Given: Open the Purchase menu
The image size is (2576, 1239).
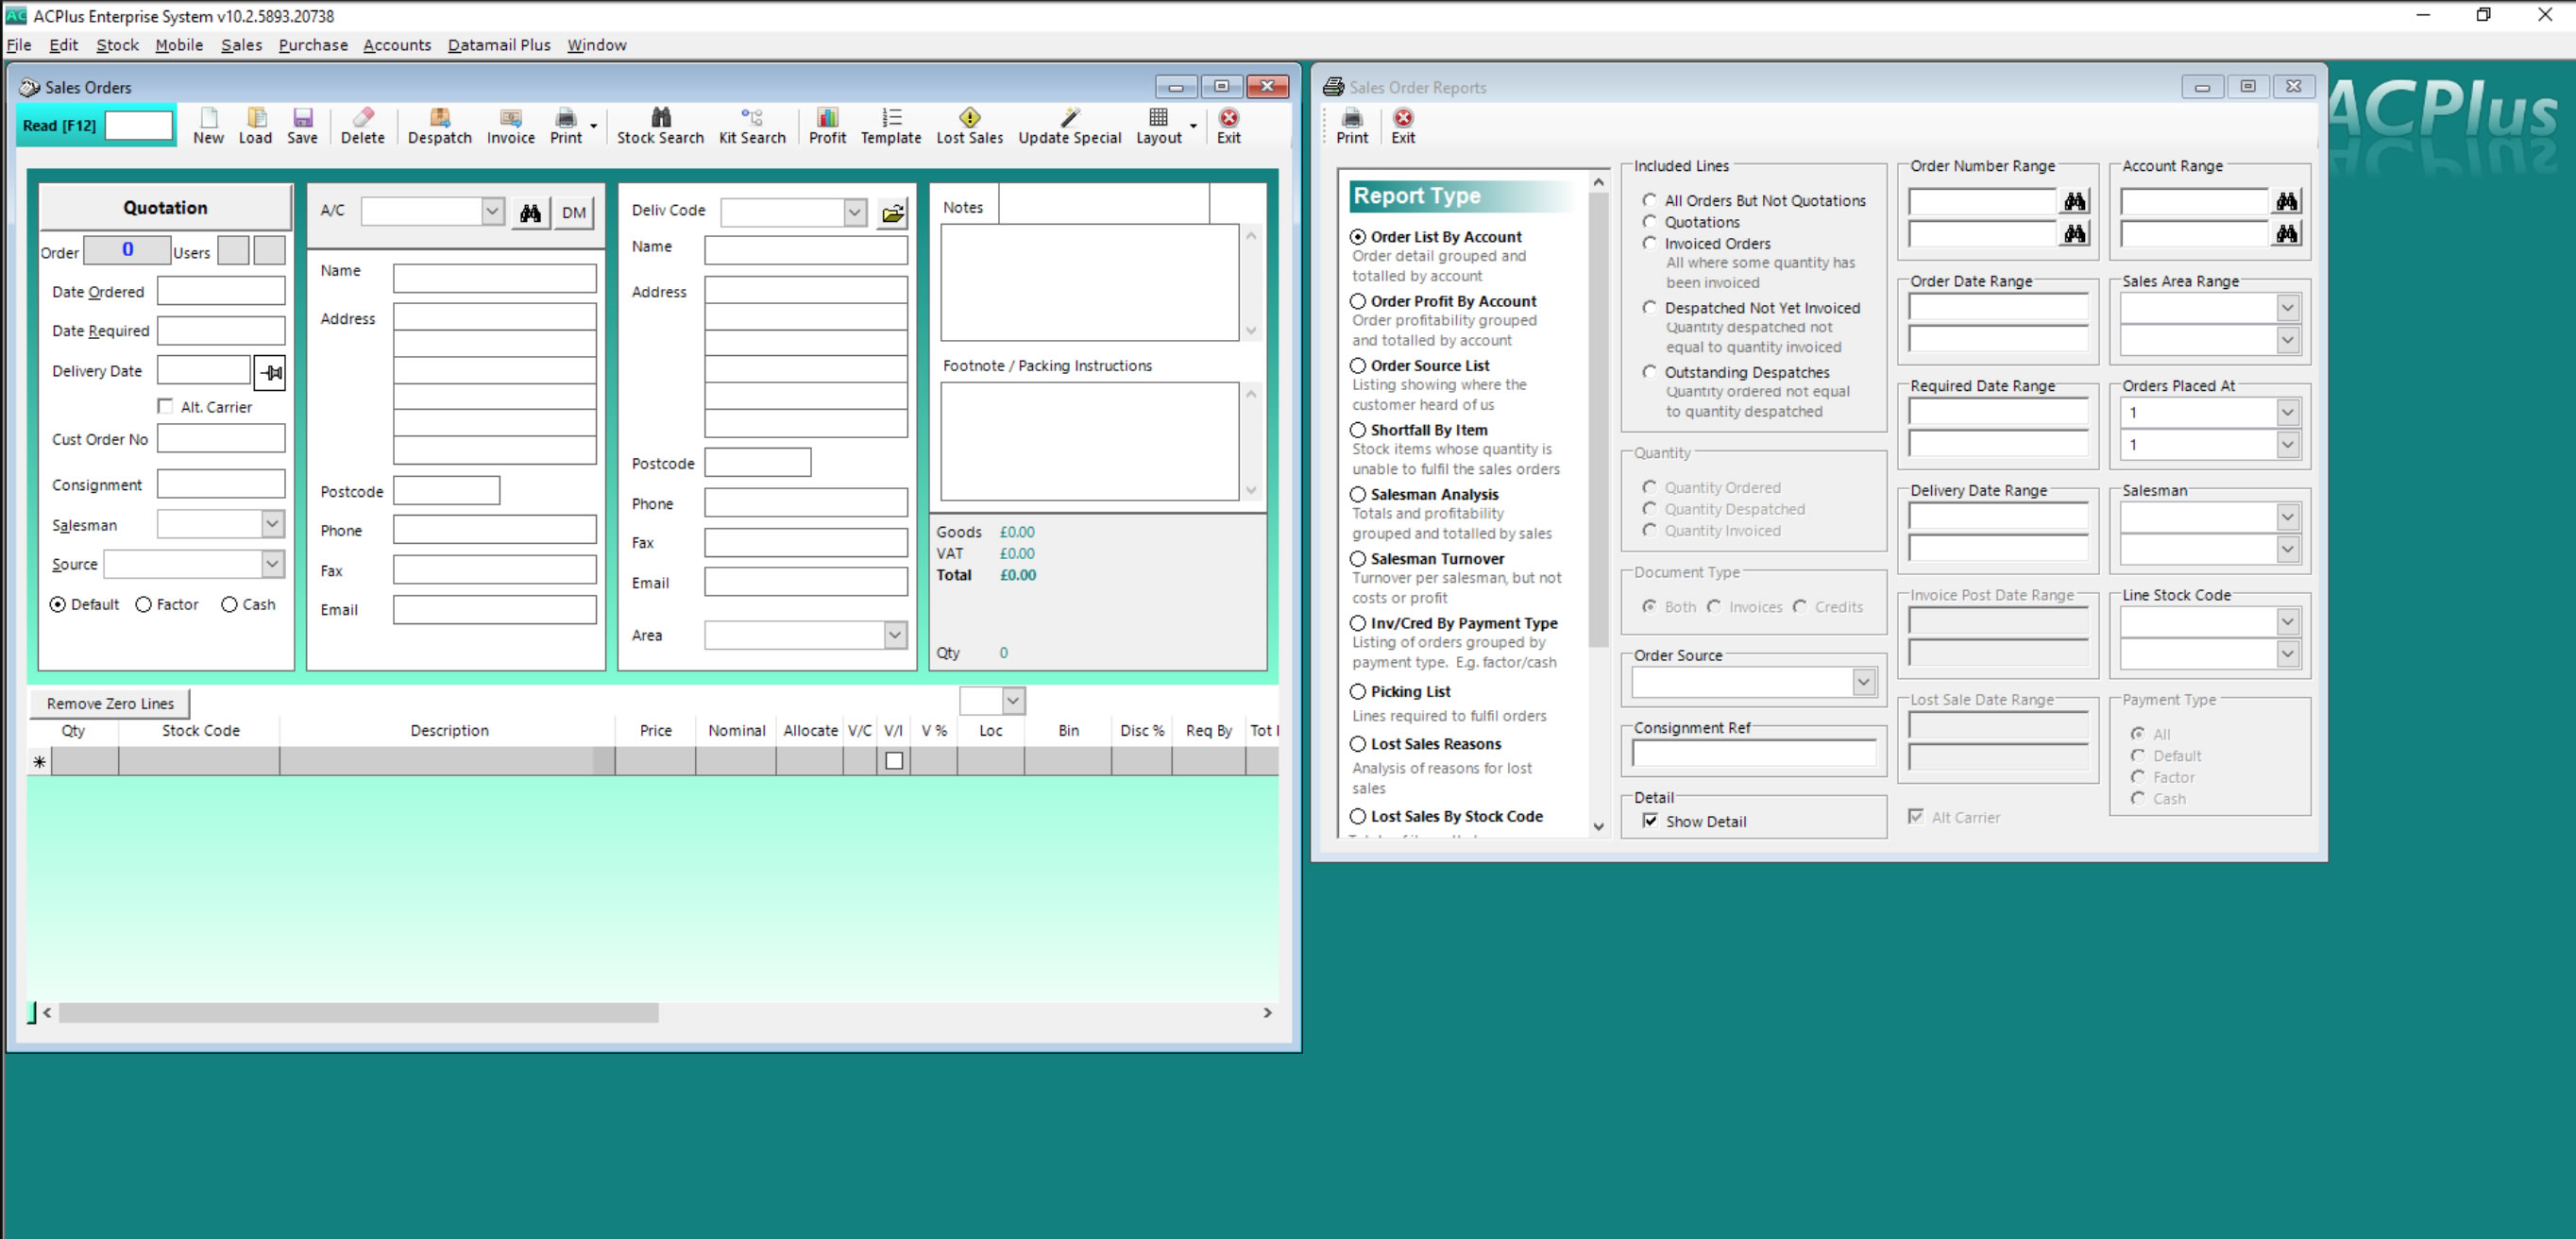Looking at the screenshot, I should (x=313, y=45).
